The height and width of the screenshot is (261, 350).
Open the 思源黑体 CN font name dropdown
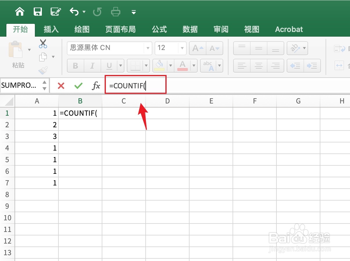[148, 48]
